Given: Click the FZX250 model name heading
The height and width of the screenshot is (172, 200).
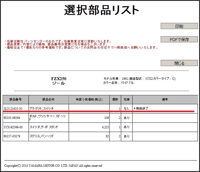Looking at the screenshot, I should pyautogui.click(x=58, y=79).
